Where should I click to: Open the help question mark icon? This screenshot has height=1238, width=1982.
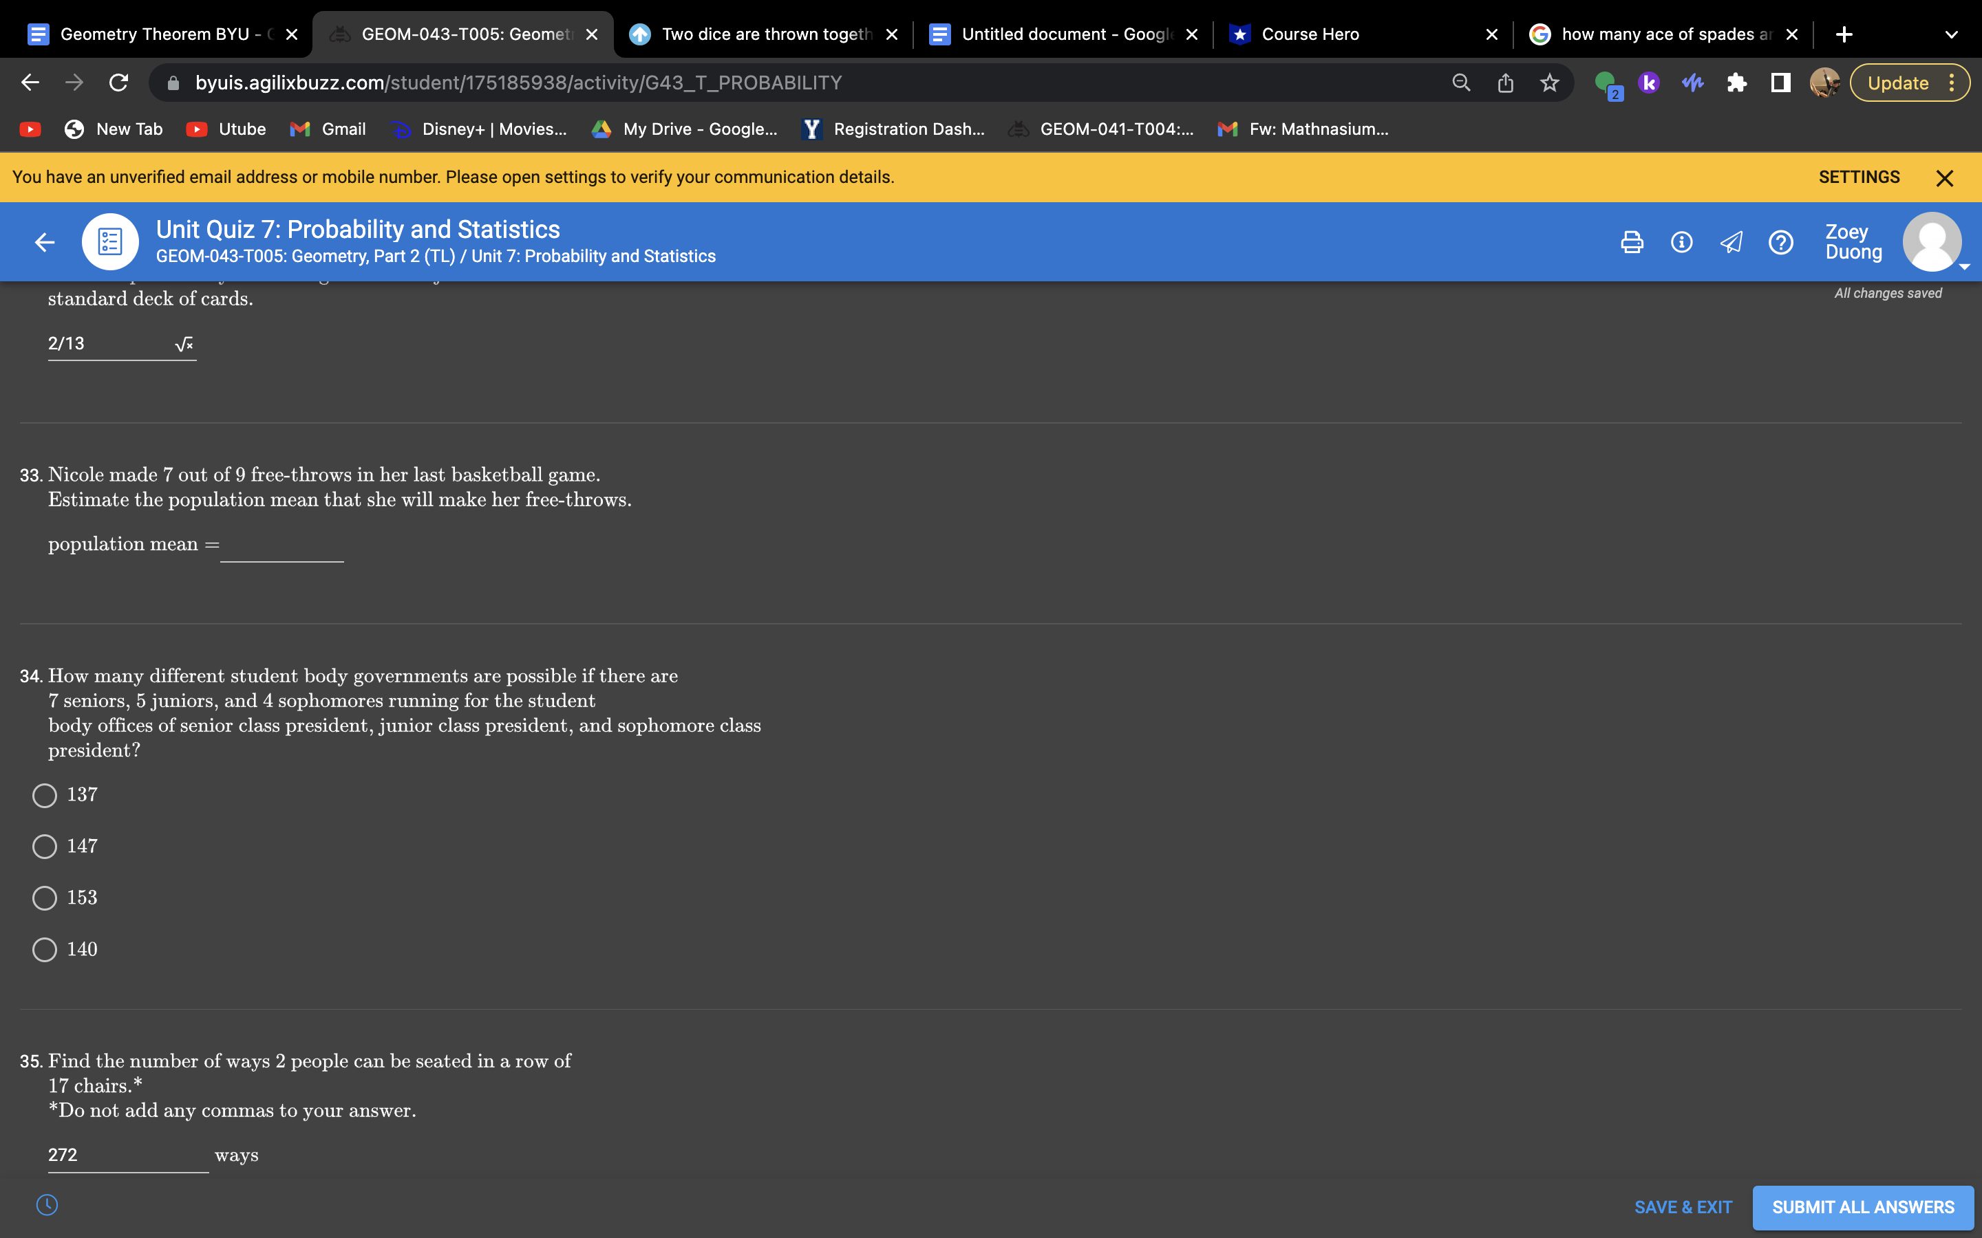(1780, 242)
